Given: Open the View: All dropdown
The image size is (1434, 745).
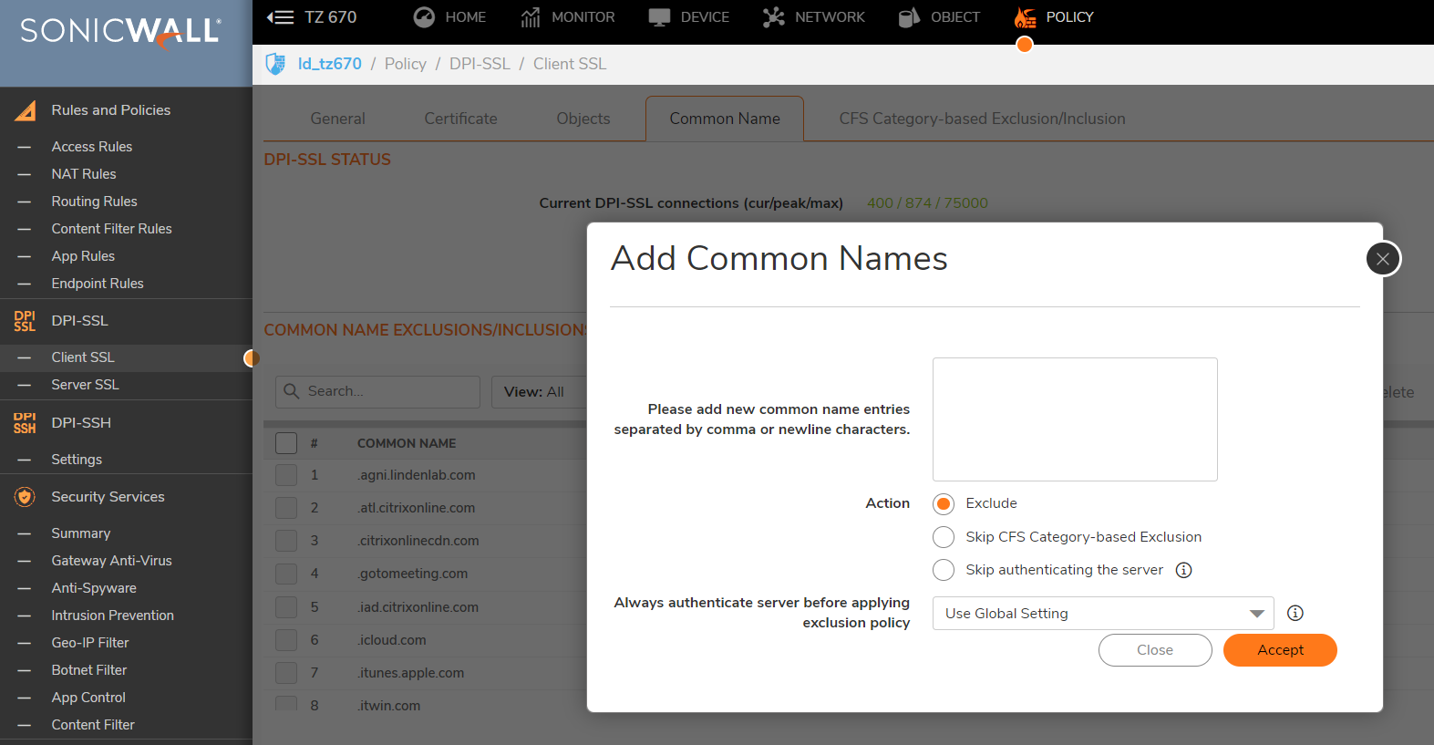Looking at the screenshot, I should coord(540,392).
